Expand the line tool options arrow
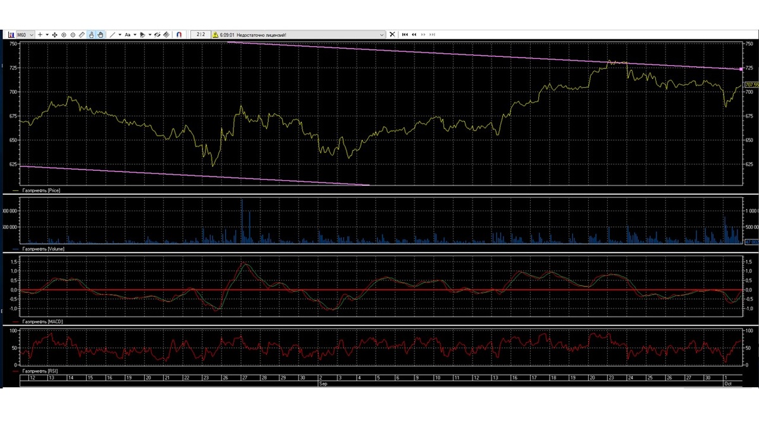The width and height of the screenshot is (759, 427). pos(120,35)
